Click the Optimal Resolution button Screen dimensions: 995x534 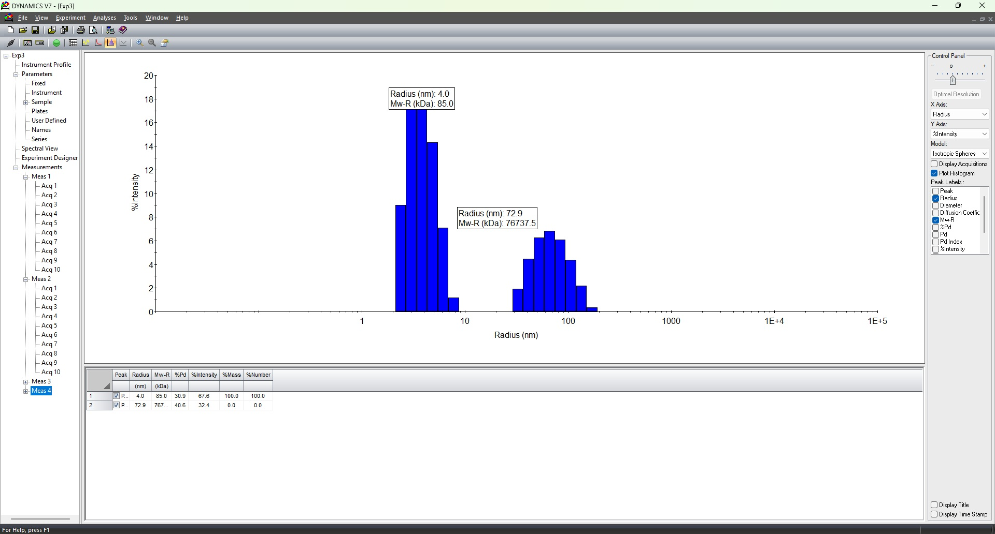click(x=956, y=94)
